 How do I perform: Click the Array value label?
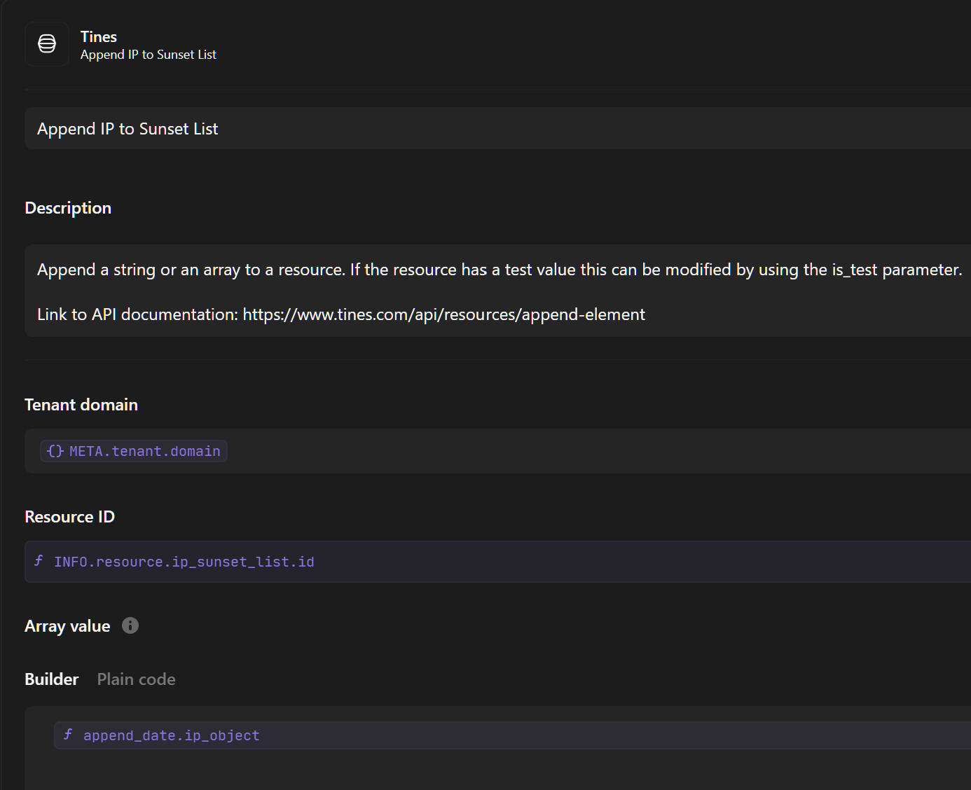67,626
